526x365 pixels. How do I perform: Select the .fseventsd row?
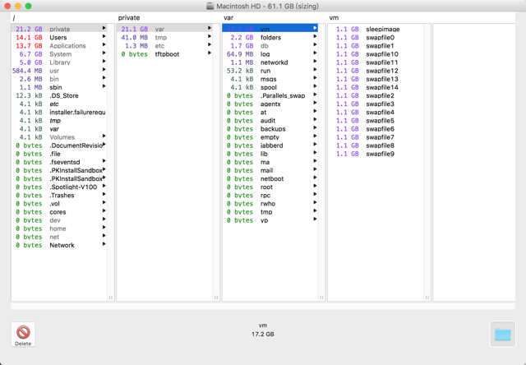59,162
